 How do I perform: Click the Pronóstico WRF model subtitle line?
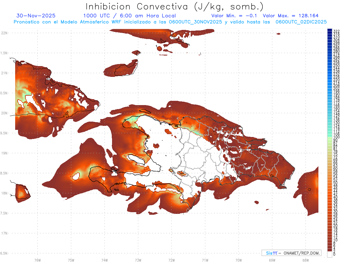pos(170,22)
